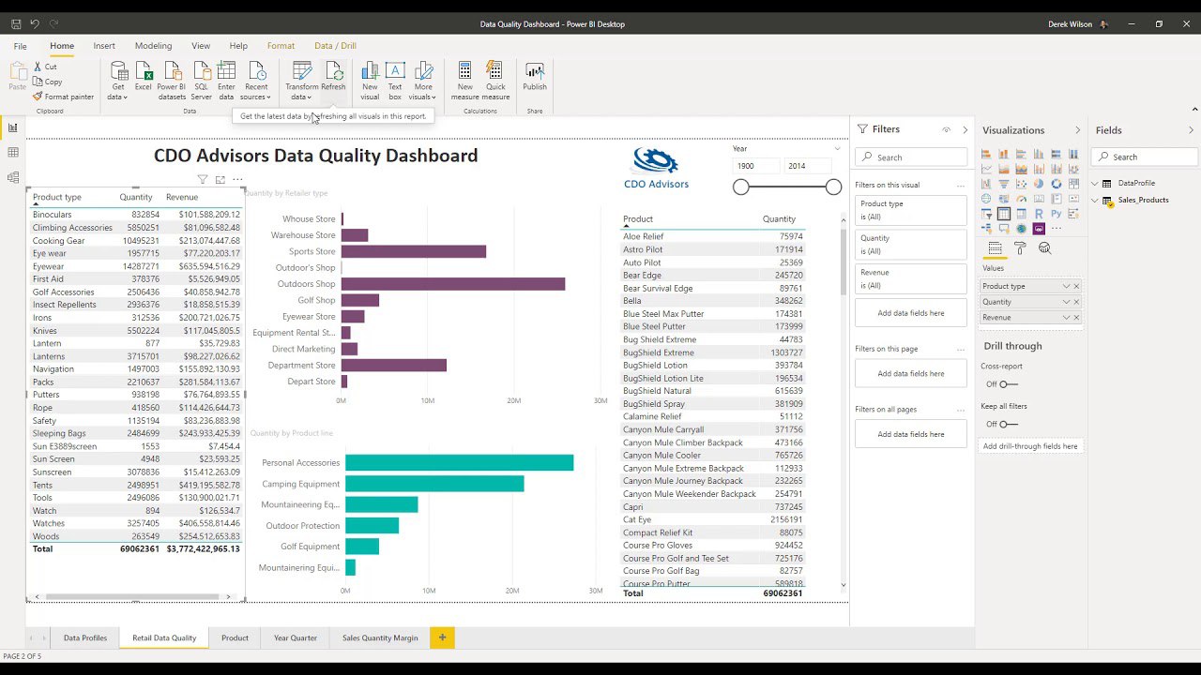Collapse the Visualizations pane chevron
This screenshot has height=675, width=1201.
[1077, 130]
